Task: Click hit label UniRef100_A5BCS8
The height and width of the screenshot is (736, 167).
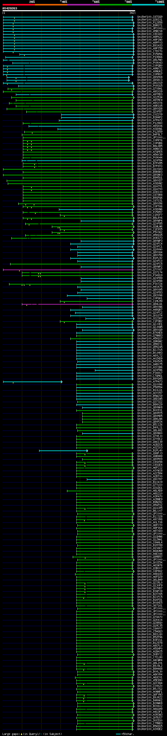Action: coord(150,31)
